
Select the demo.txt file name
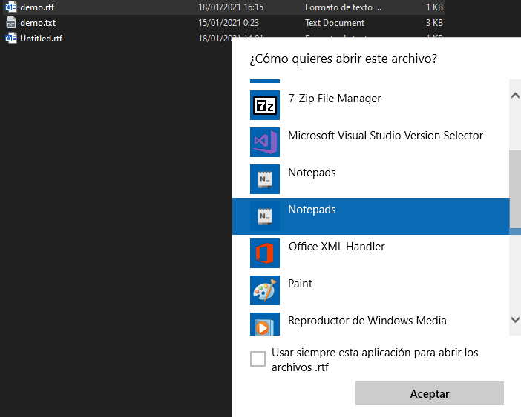(x=38, y=23)
